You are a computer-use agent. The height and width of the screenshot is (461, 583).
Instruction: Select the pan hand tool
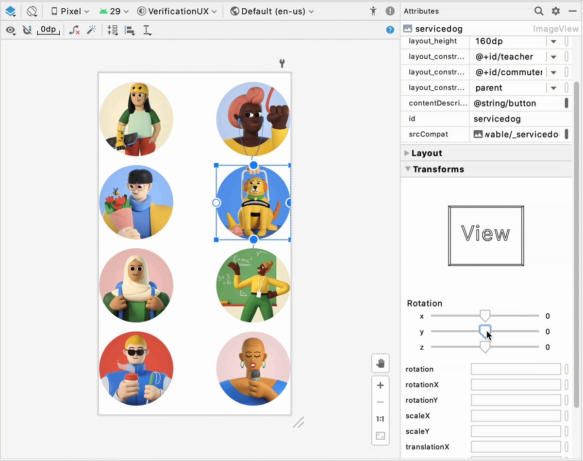(381, 363)
